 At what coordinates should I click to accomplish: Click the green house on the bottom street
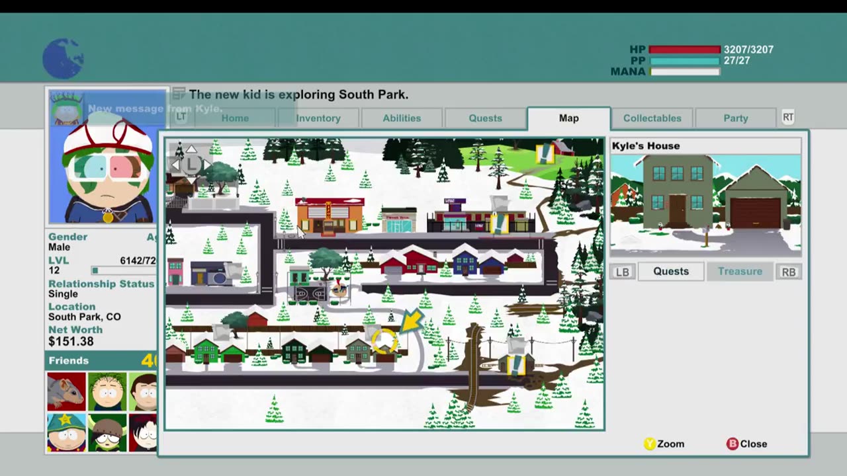pyautogui.click(x=206, y=350)
